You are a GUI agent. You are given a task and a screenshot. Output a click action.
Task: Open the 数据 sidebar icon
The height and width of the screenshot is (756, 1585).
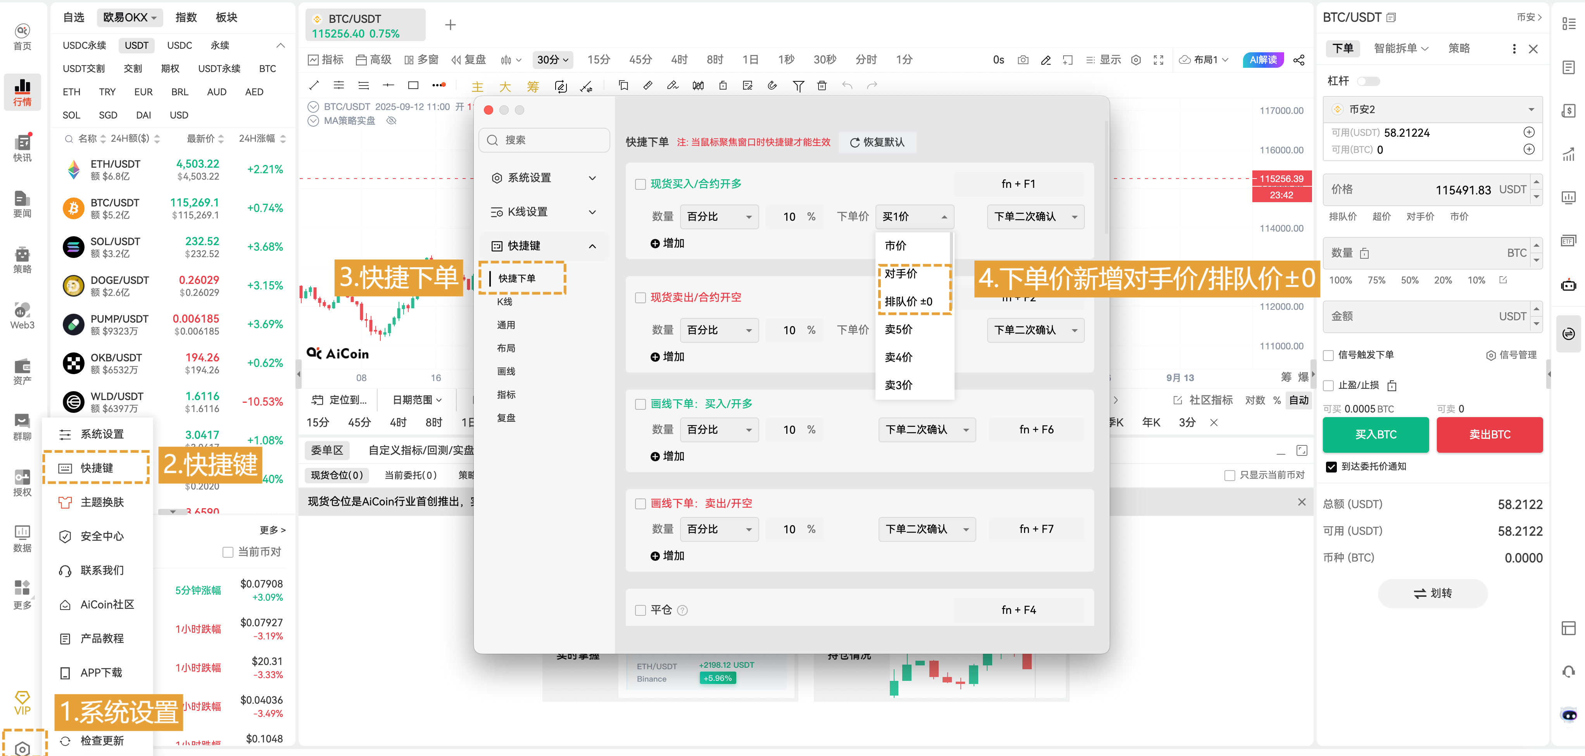point(22,538)
